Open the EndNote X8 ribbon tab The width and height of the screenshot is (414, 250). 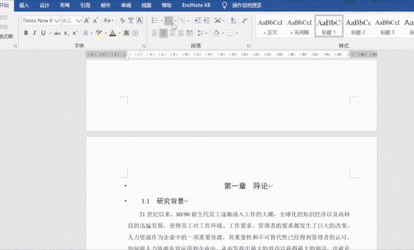tap(196, 5)
